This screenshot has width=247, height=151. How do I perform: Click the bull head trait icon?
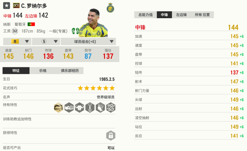pos(79,107)
